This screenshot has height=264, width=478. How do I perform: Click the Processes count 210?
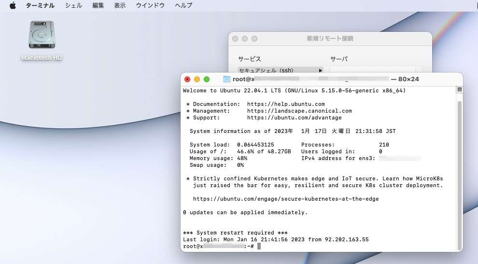384,145
